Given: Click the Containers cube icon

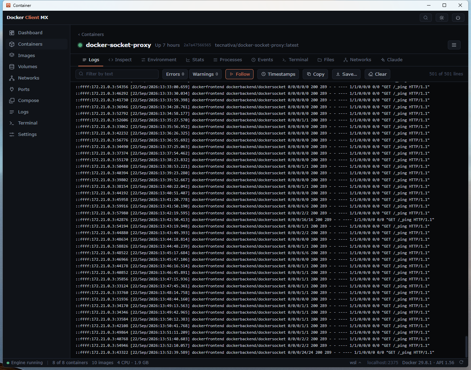Looking at the screenshot, I should [x=12, y=44].
